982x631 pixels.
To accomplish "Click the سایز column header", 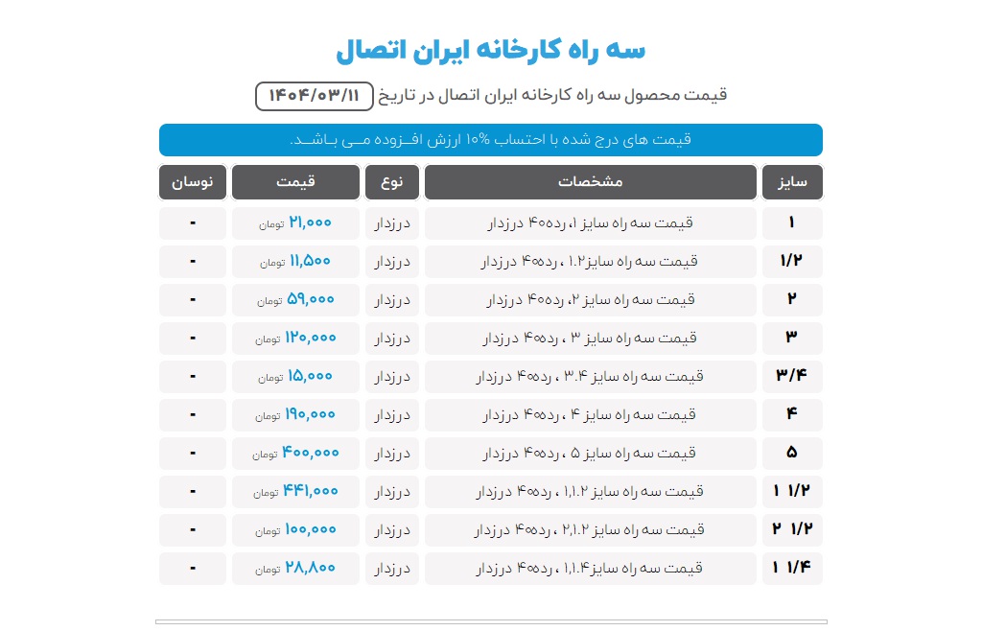I will tap(792, 182).
